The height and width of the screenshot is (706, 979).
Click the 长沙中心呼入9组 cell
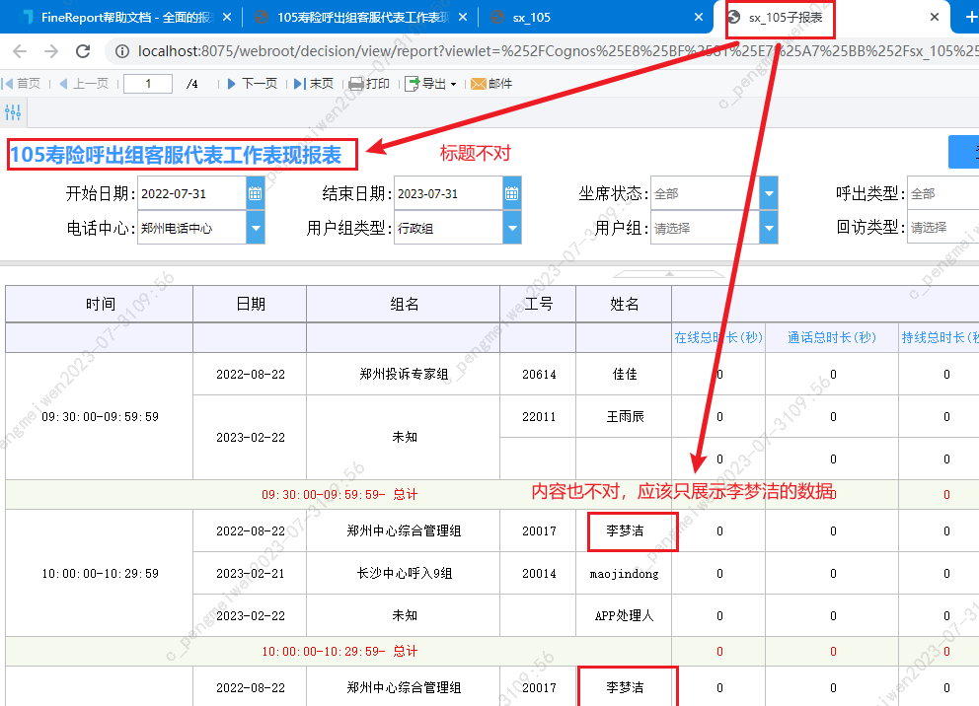coord(404,574)
